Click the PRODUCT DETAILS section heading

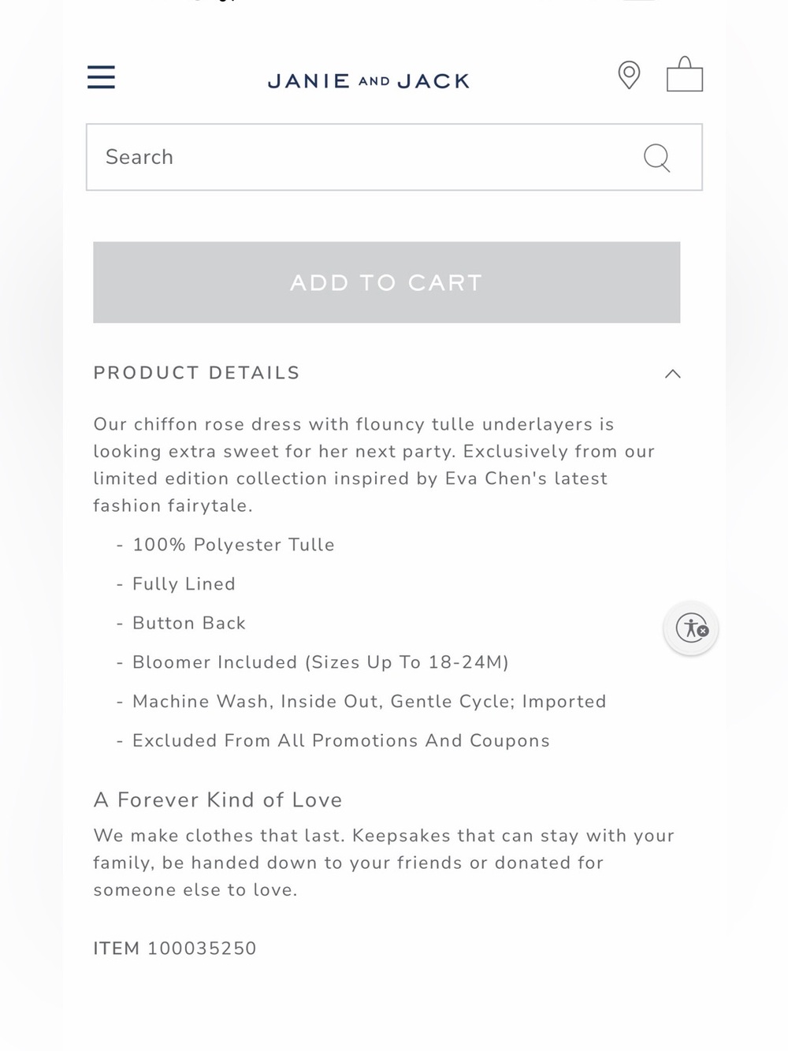(197, 373)
